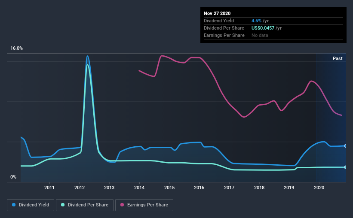Click the 2014 x-axis year label
Viewport: 353px width, 218px height.
pyautogui.click(x=139, y=188)
